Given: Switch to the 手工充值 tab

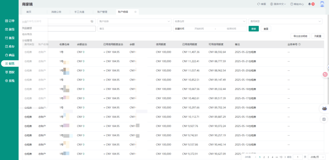Looking at the screenshot, I should point(79,12).
